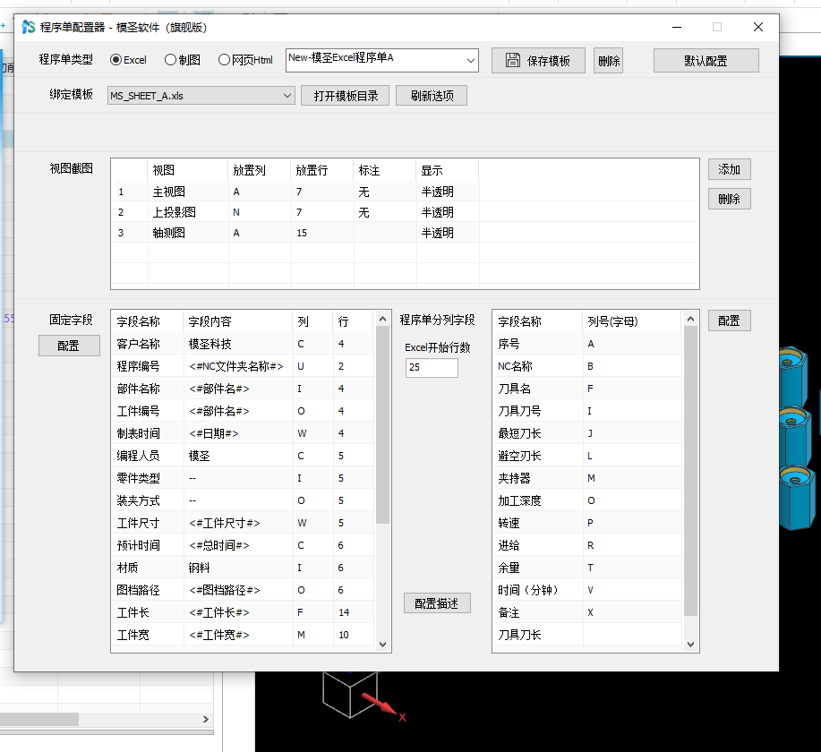Select the 图档路径 fixed field row
The height and width of the screenshot is (752, 821).
(244, 590)
